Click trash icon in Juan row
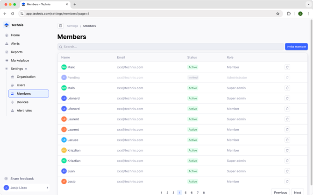313x195 pixels. [x=287, y=171]
